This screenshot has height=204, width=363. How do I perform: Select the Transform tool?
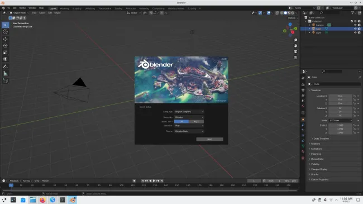coord(6,59)
